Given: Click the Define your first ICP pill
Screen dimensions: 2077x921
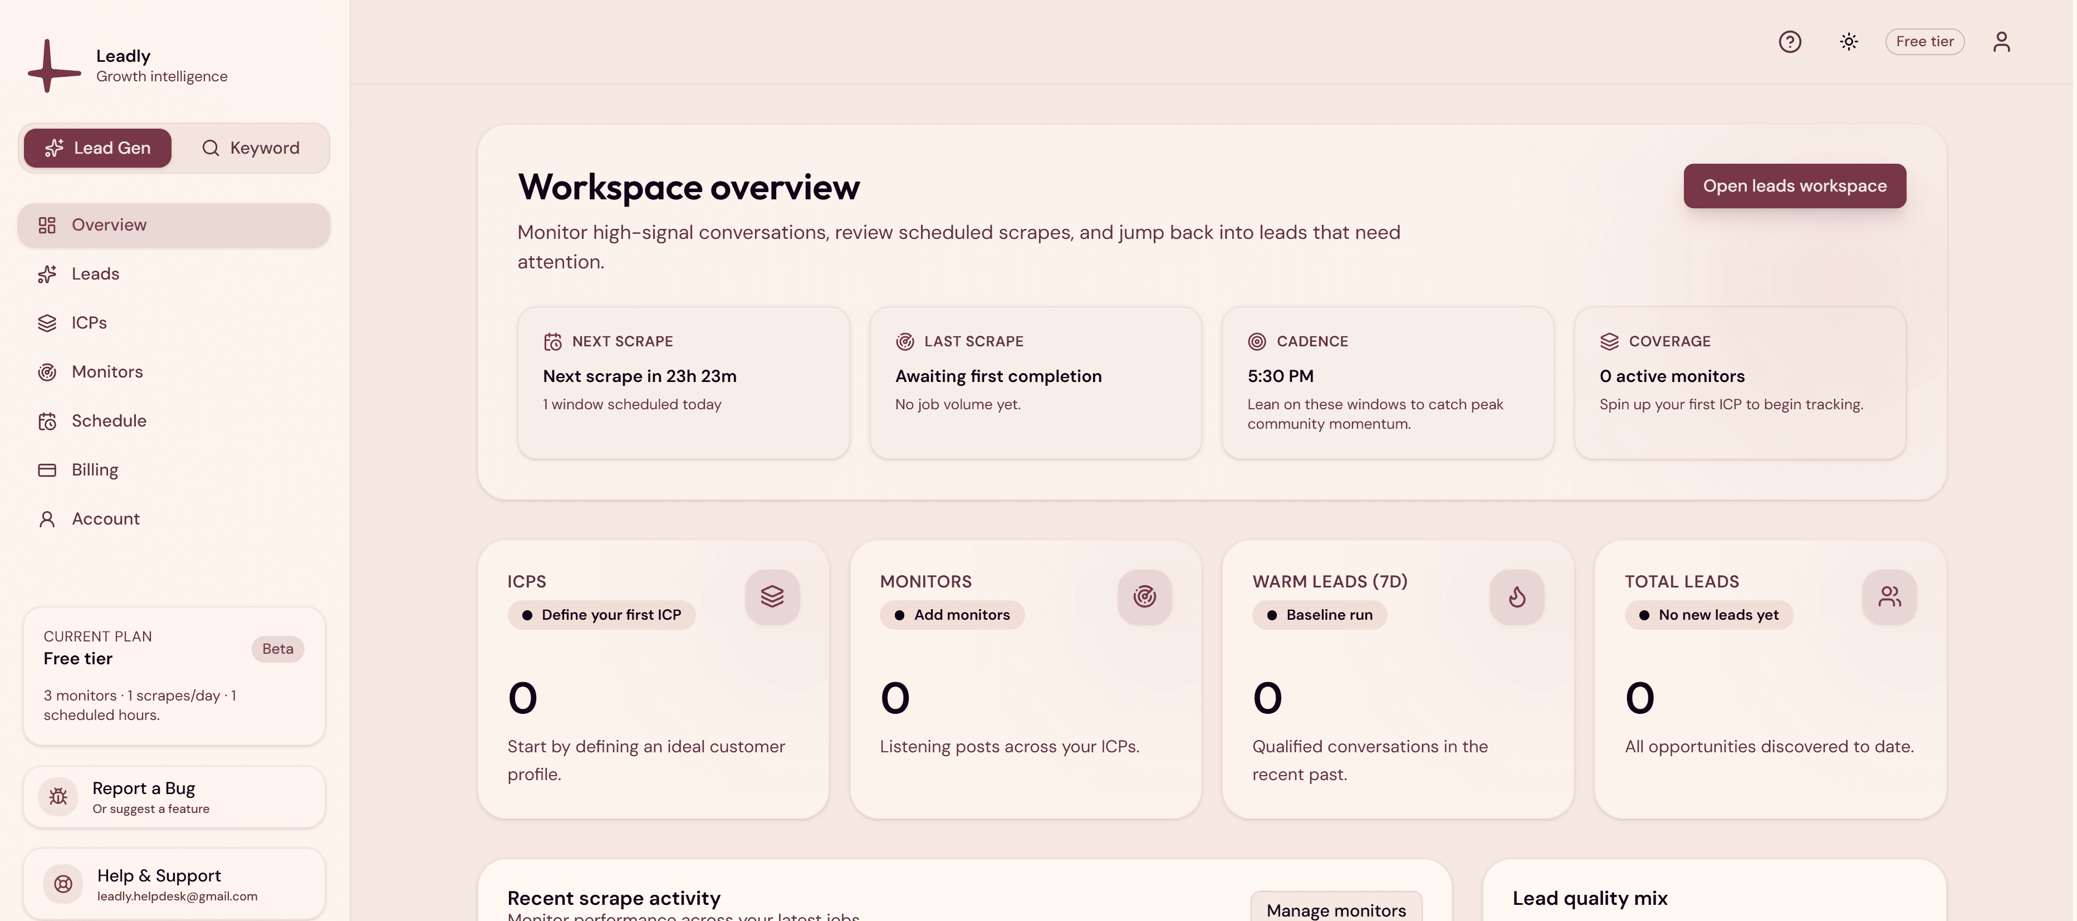Looking at the screenshot, I should pos(601,615).
